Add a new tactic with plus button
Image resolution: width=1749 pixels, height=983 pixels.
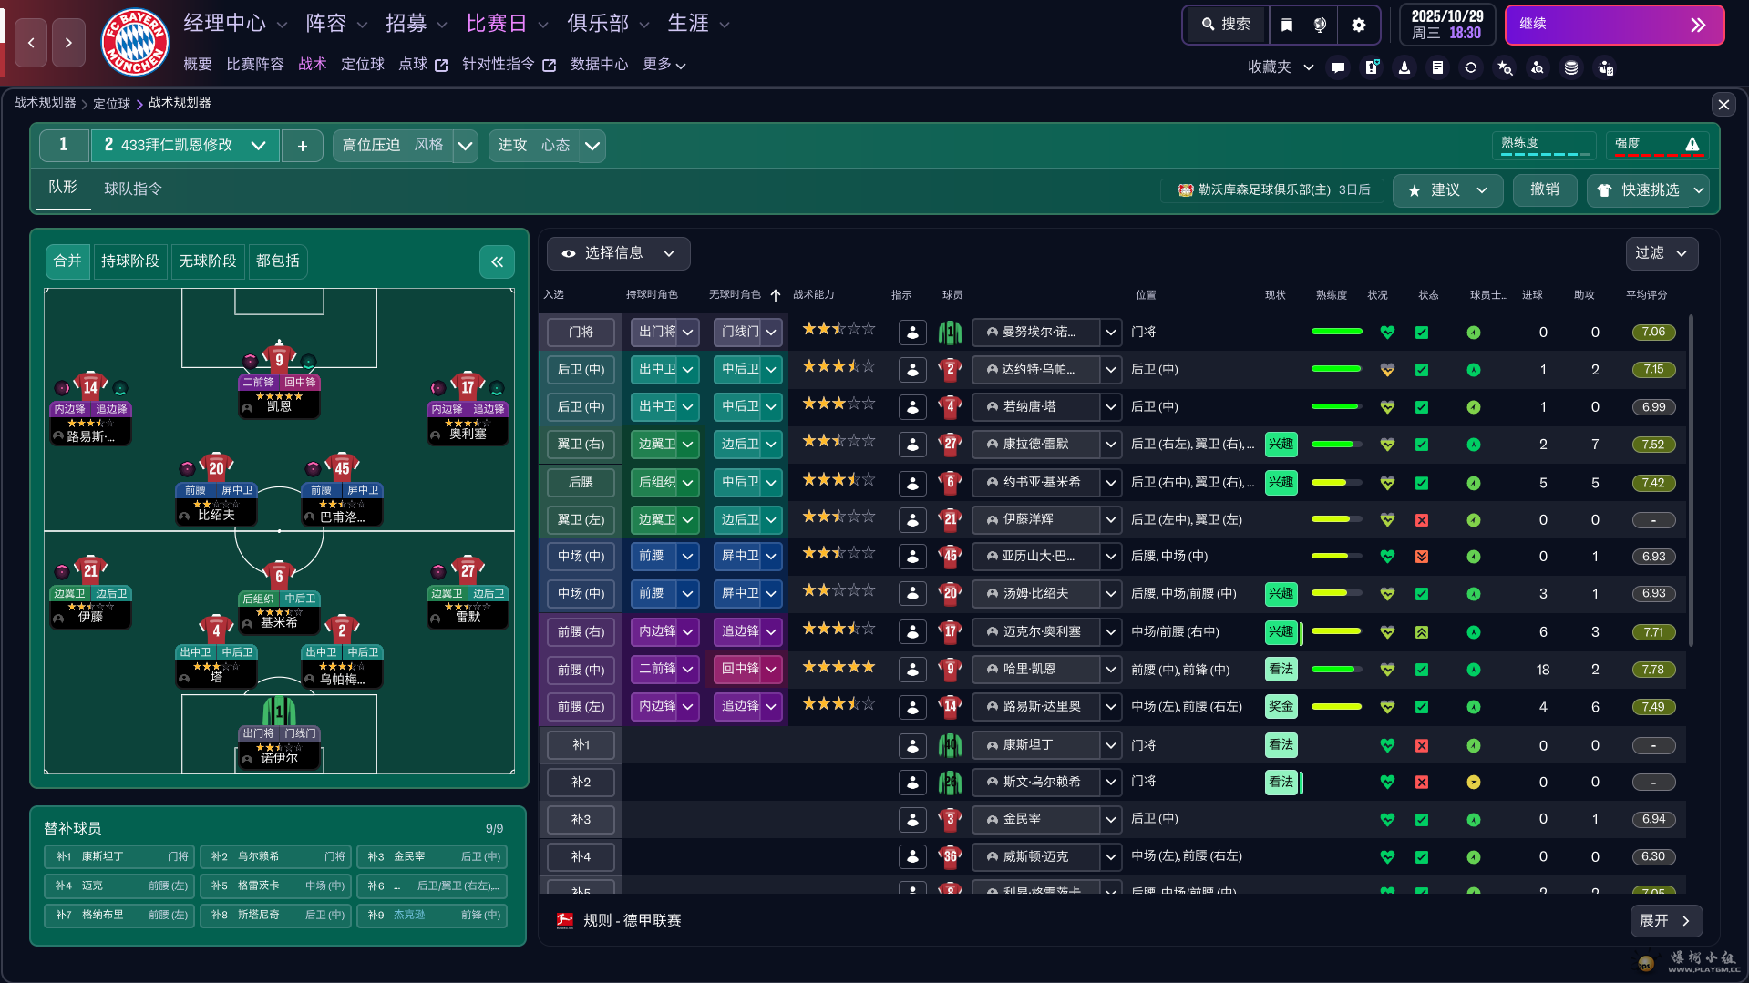pyautogui.click(x=303, y=146)
